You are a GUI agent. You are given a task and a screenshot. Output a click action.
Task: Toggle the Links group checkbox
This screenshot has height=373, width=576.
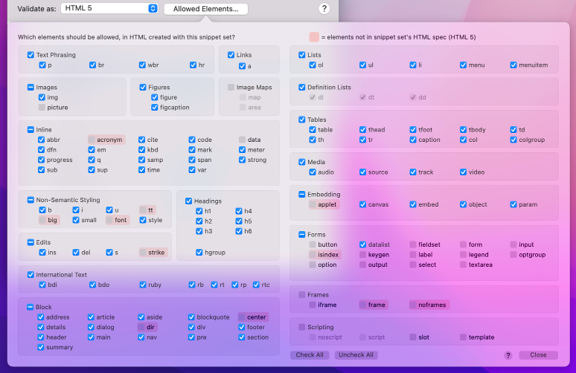tap(231, 55)
